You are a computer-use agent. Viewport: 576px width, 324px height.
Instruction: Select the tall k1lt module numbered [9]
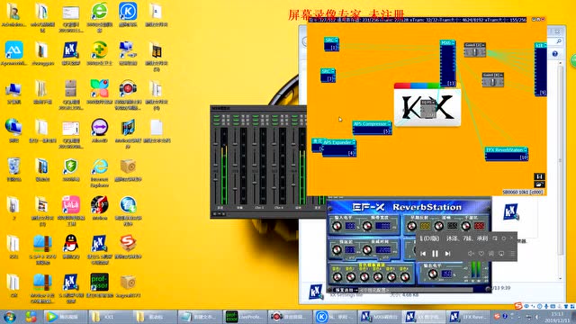point(540,69)
